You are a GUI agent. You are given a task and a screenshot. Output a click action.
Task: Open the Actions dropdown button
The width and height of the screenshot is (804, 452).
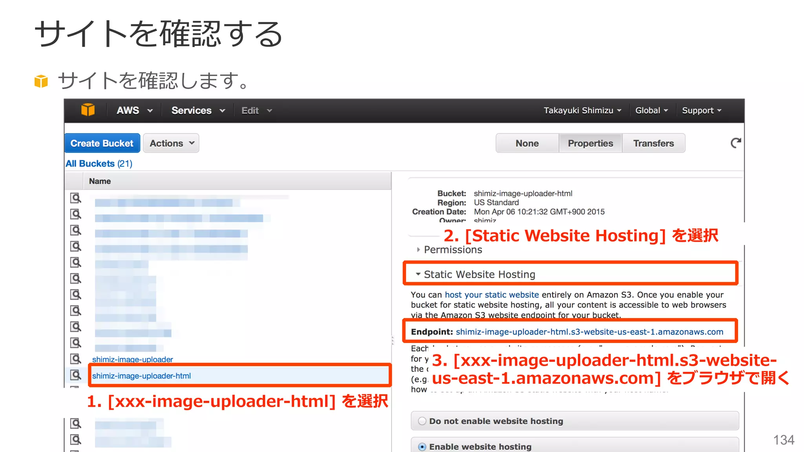point(171,143)
